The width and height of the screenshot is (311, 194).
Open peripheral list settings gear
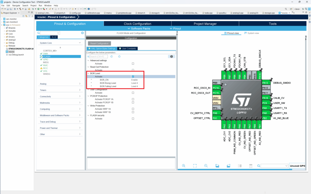(x=82, y=33)
